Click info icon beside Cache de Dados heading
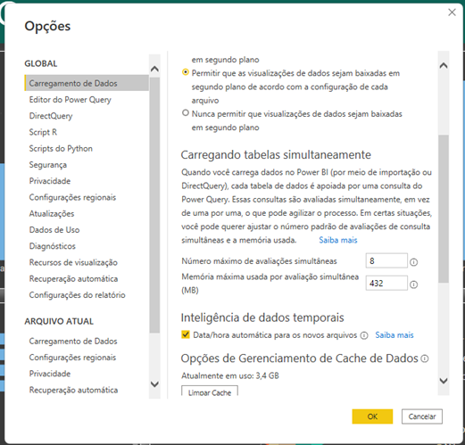Image resolution: width=465 pixels, height=445 pixels. point(425,358)
